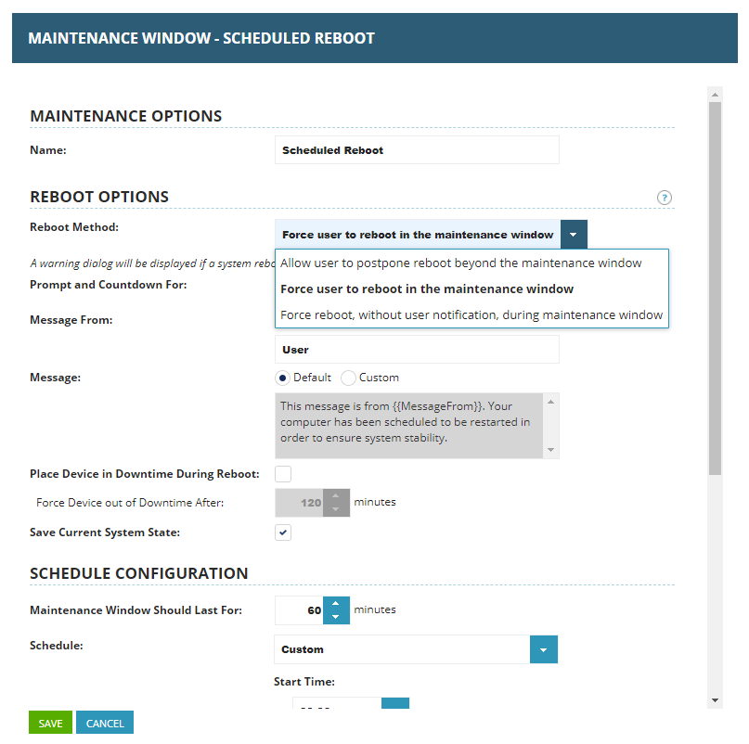
Task: Open the Reboot Method dropdown
Action: [x=573, y=234]
